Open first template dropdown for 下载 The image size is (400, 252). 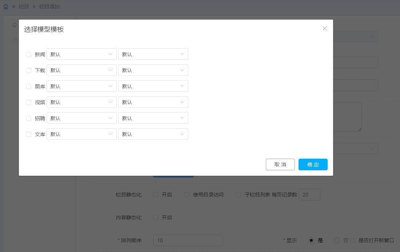(81, 70)
